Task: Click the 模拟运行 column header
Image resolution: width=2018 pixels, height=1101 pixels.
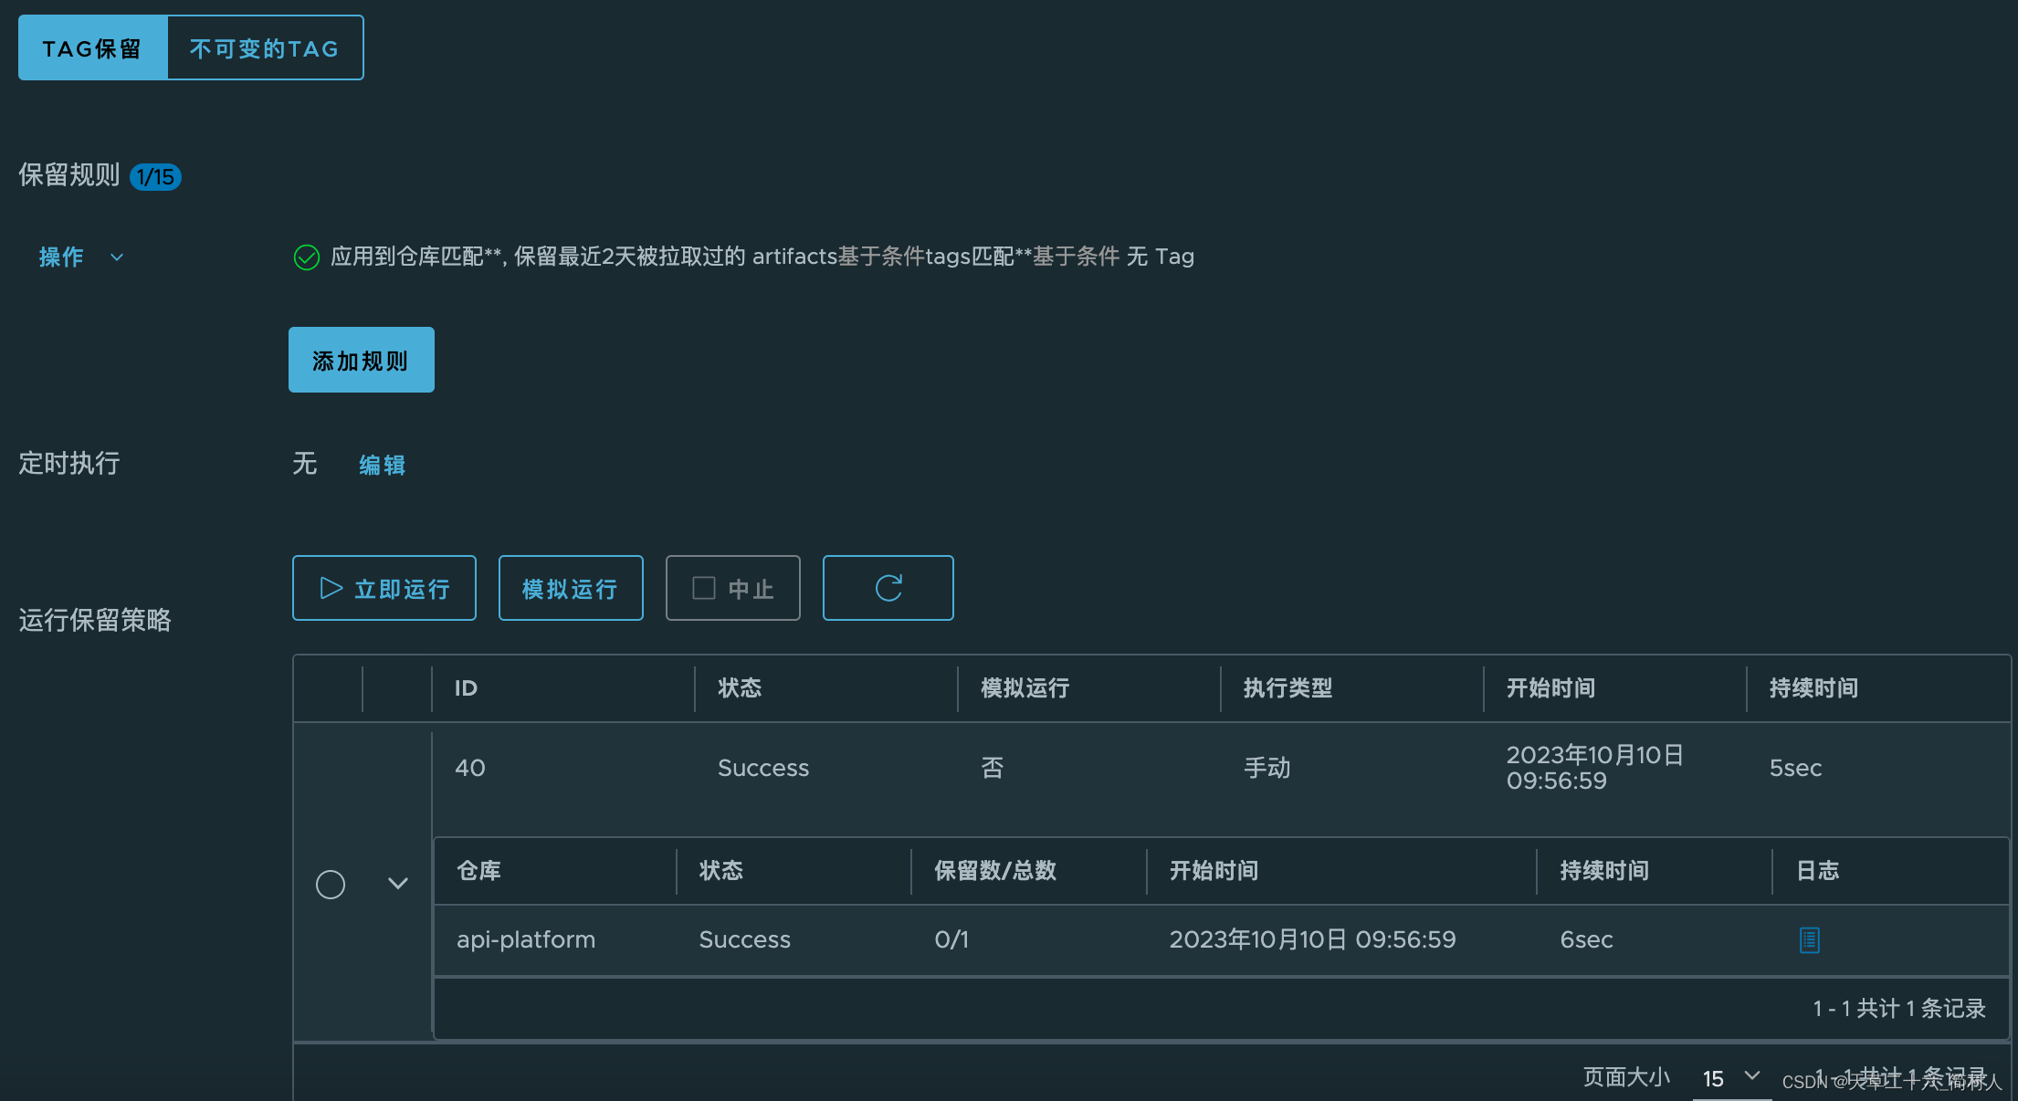Action: pyautogui.click(x=1025, y=688)
